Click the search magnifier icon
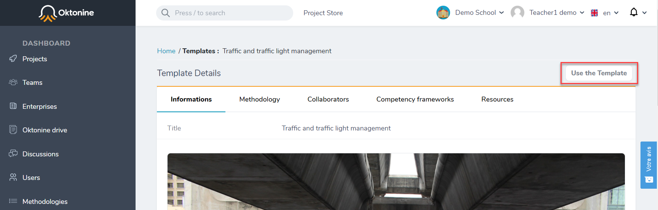658x210 pixels. click(165, 13)
